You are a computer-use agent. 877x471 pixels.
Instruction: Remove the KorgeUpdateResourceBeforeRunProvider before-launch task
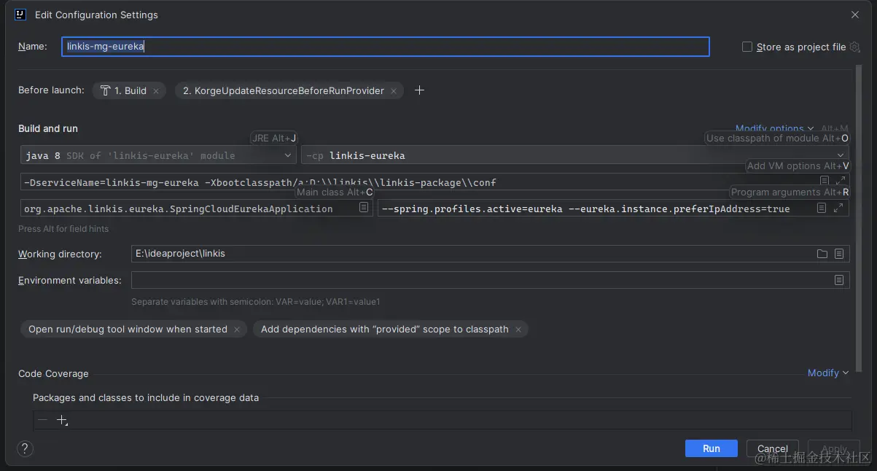pyautogui.click(x=394, y=91)
